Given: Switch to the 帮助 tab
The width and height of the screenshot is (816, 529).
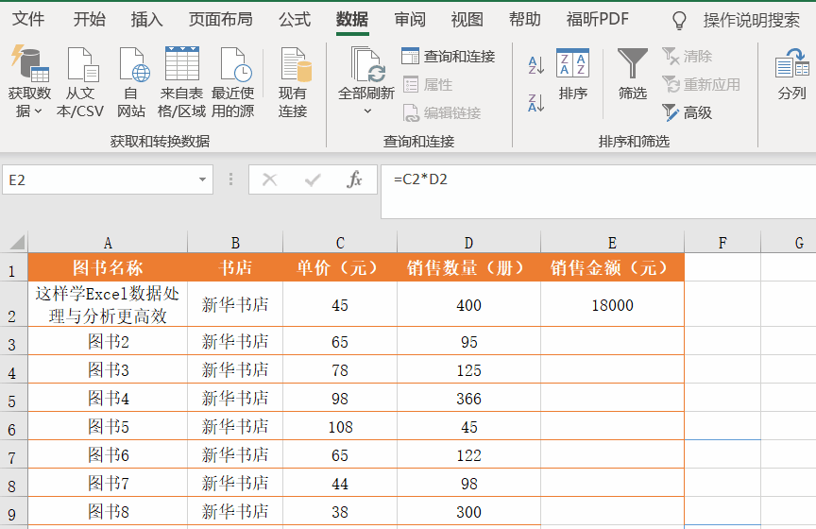Looking at the screenshot, I should tap(524, 19).
